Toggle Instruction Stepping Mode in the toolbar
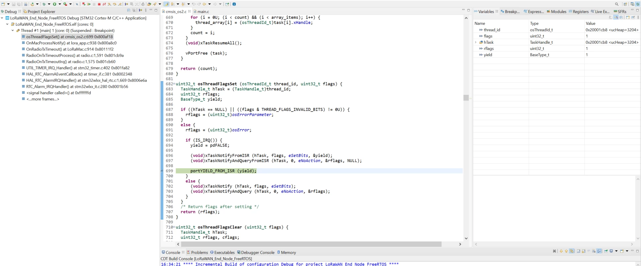Image resolution: width=641 pixels, height=266 pixels. [x=127, y=4]
